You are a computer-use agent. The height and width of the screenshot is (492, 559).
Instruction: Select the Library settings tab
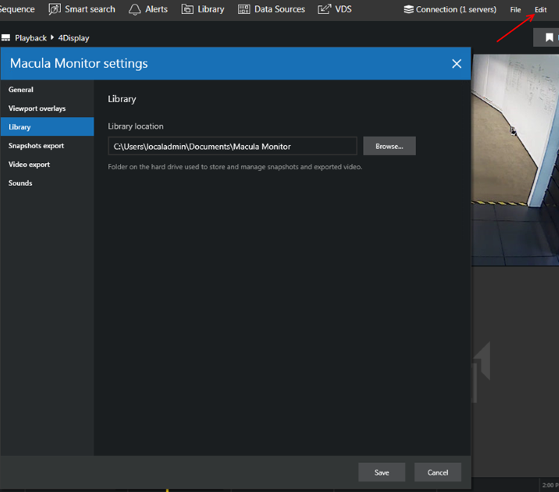click(47, 127)
